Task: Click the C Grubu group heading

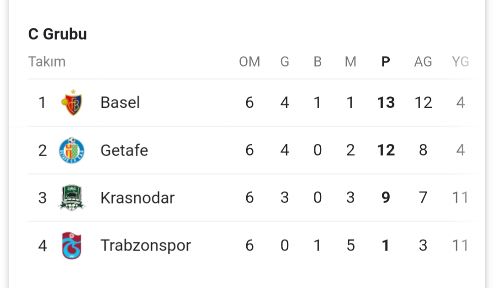Action: (58, 34)
